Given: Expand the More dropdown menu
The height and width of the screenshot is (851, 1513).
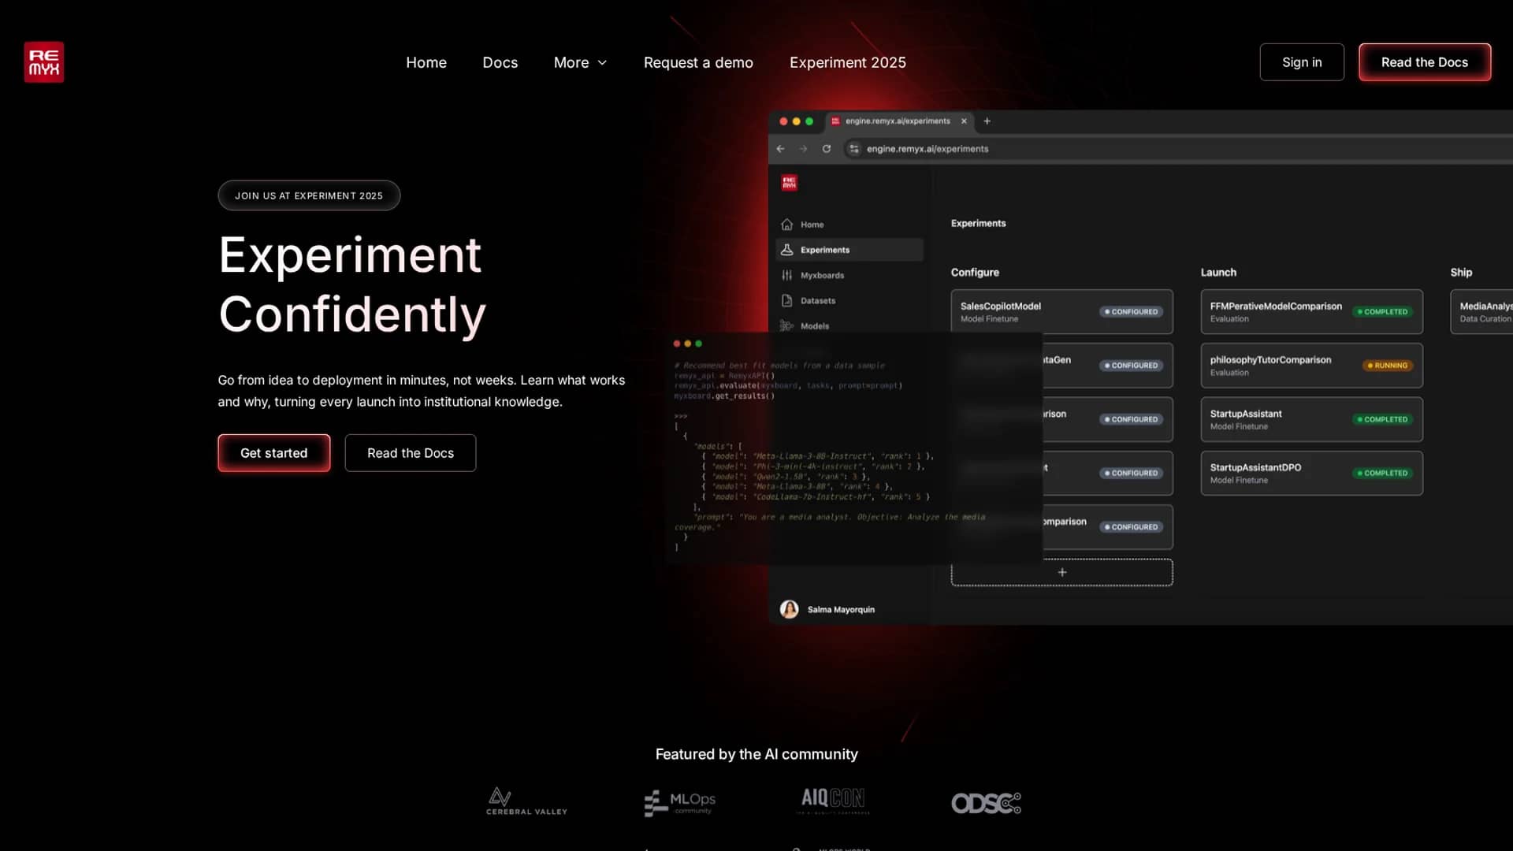Looking at the screenshot, I should point(580,62).
